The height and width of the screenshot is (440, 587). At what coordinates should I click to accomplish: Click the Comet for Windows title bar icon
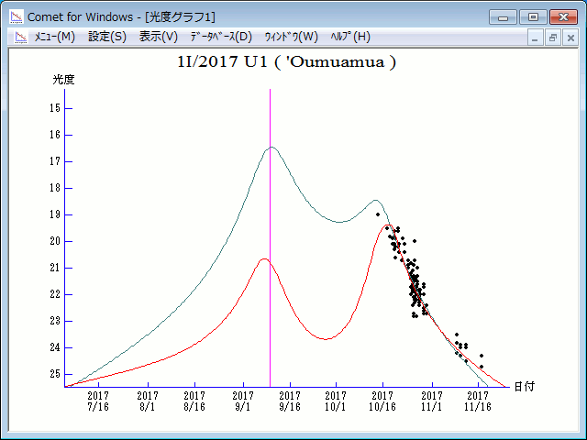pyautogui.click(x=16, y=16)
